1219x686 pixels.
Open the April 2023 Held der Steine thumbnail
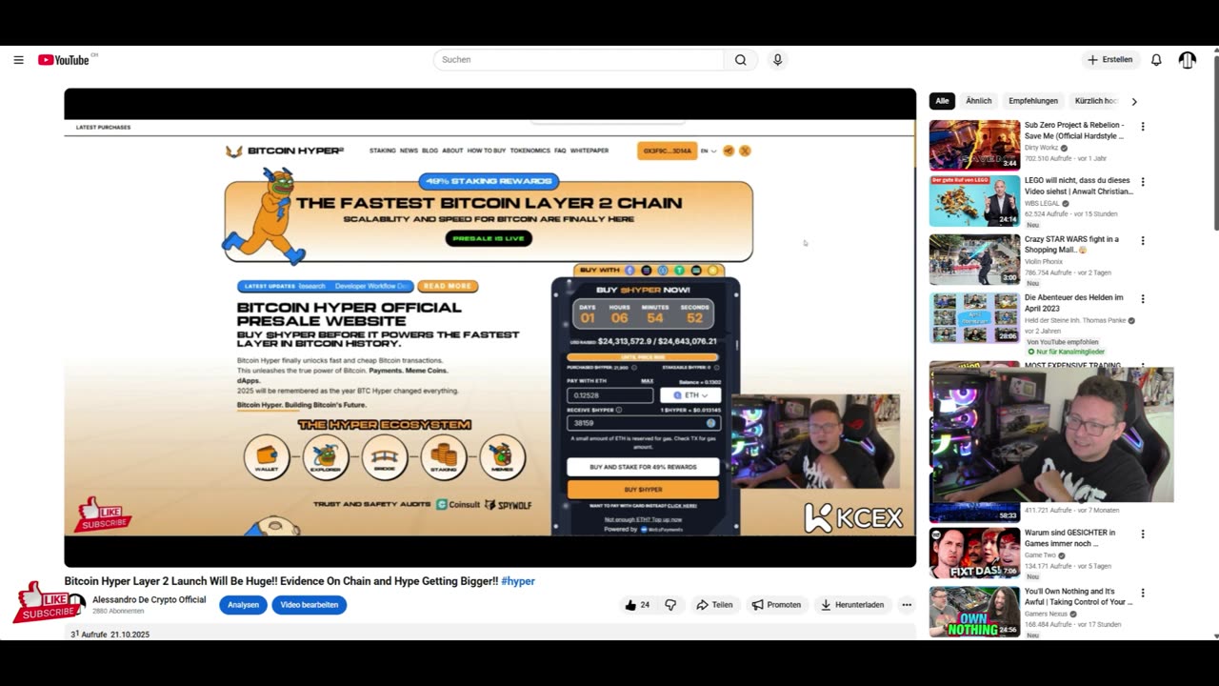pos(974,318)
